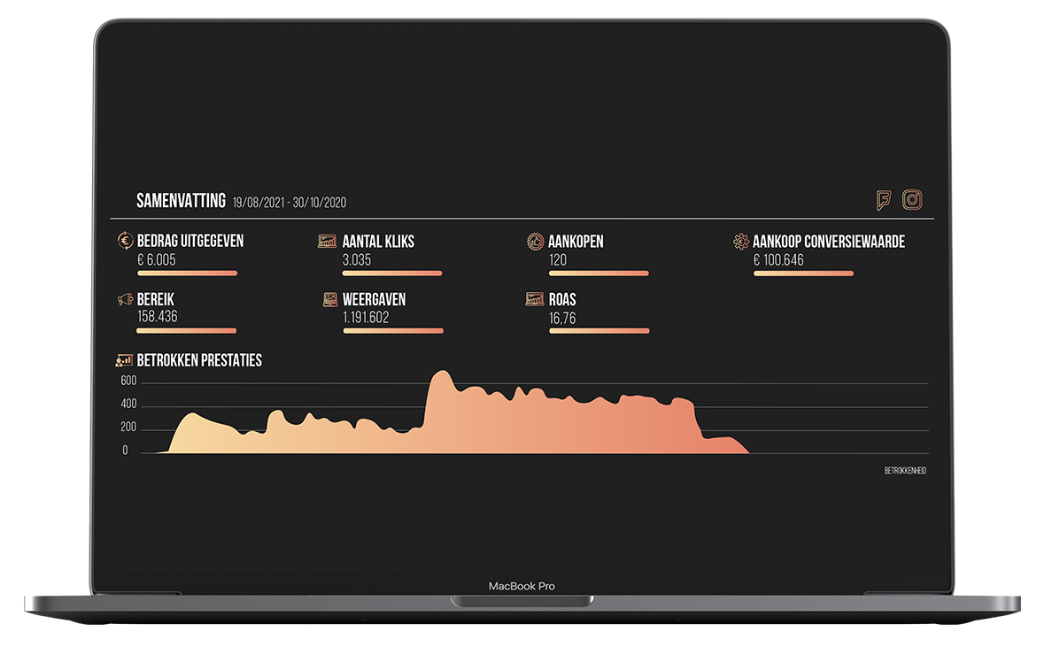This screenshot has height=655, width=1044.
Task: Click the graph icon beside ROAS
Action: (x=535, y=299)
